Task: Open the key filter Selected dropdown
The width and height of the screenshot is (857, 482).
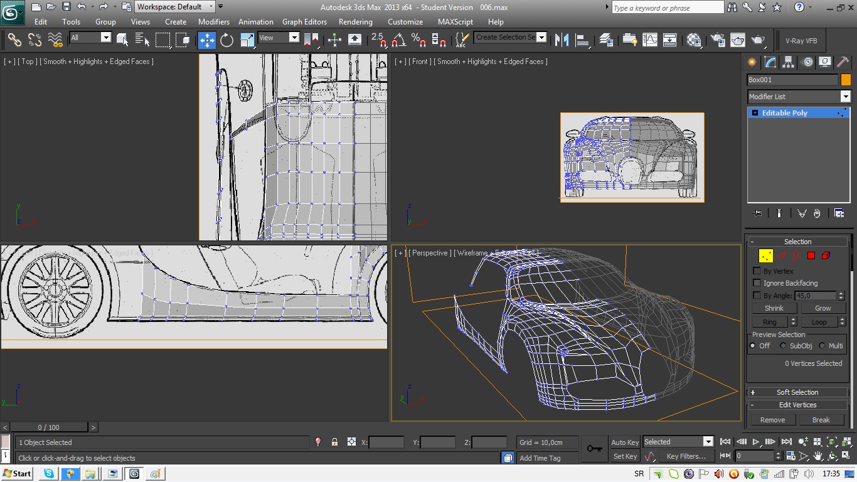Action: pos(678,442)
